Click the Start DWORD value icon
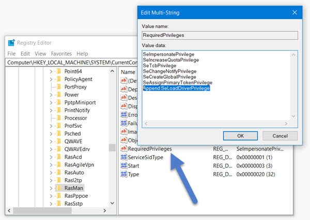This screenshot has width=310, height=220. pos(123,165)
